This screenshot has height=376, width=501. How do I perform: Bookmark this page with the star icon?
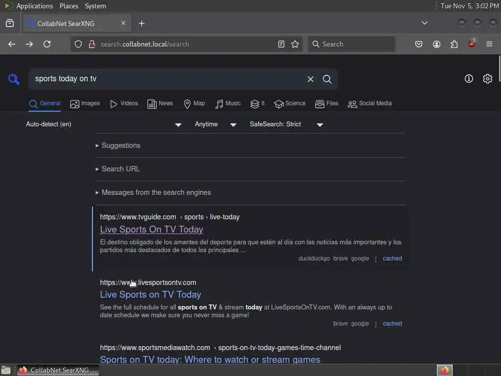tap(295, 44)
